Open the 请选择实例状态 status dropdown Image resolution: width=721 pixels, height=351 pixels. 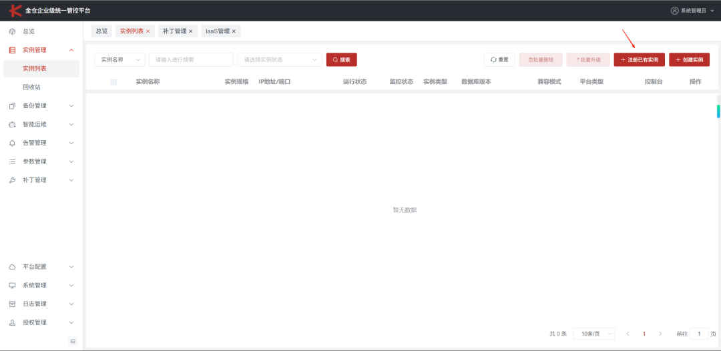tap(280, 60)
